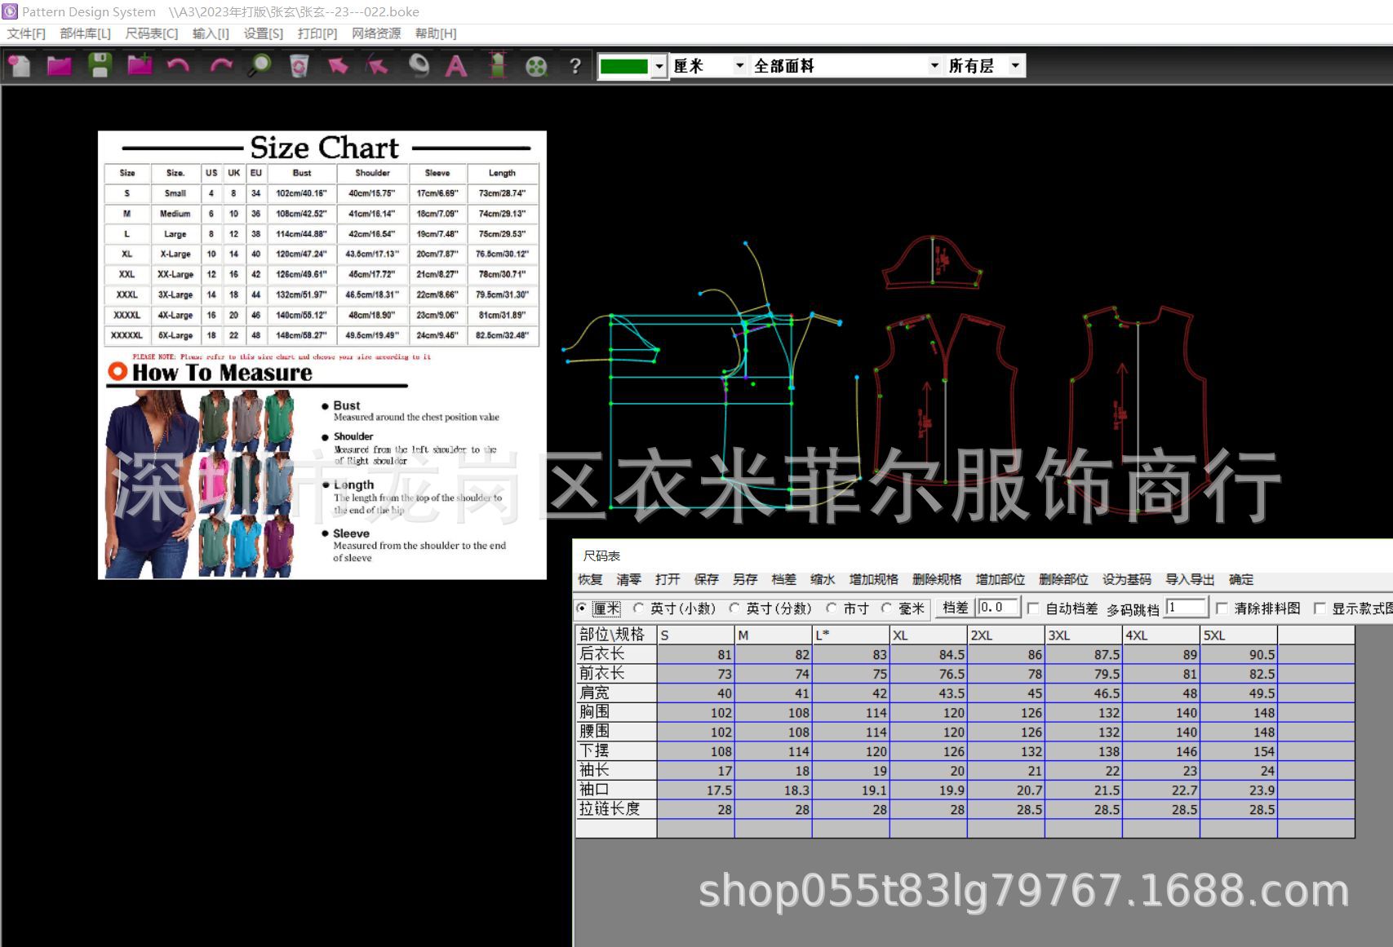Image resolution: width=1393 pixels, height=947 pixels.
Task: Open the 输入[I] menu
Action: 211,33
